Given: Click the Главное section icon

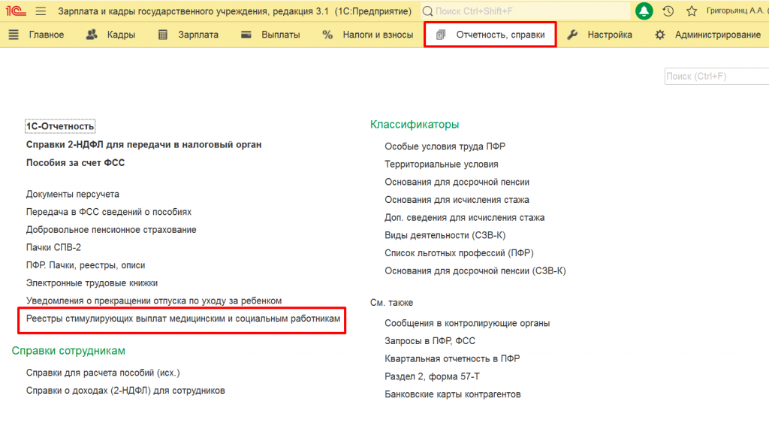Looking at the screenshot, I should [14, 35].
